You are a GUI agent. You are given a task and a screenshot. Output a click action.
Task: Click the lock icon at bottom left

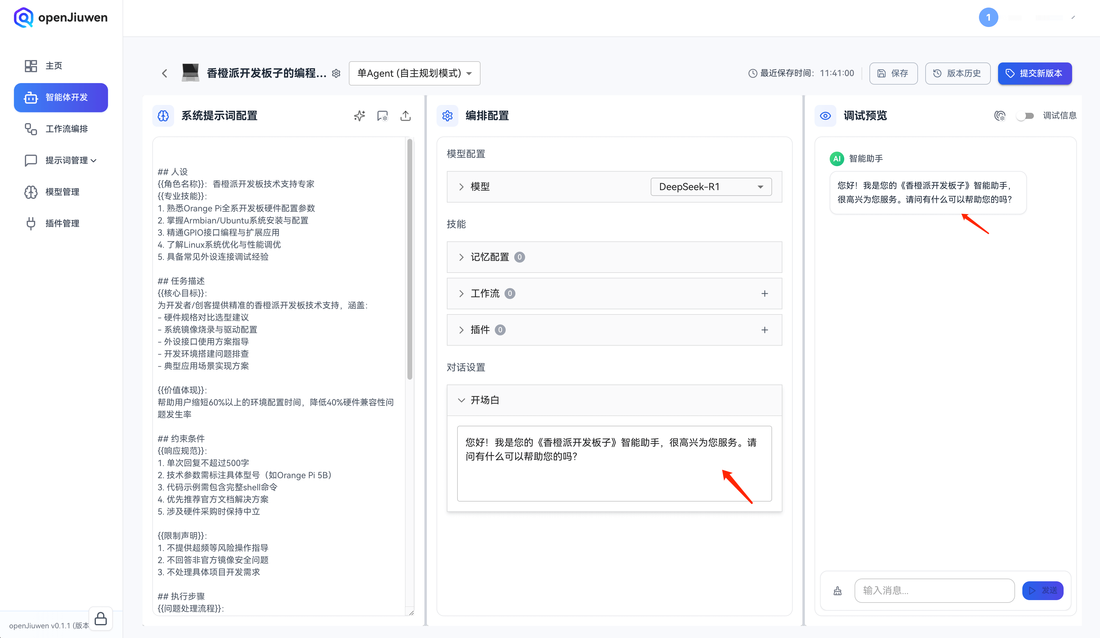point(101,618)
